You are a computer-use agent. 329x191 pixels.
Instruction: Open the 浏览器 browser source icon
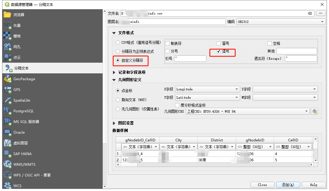(x=7, y=15)
